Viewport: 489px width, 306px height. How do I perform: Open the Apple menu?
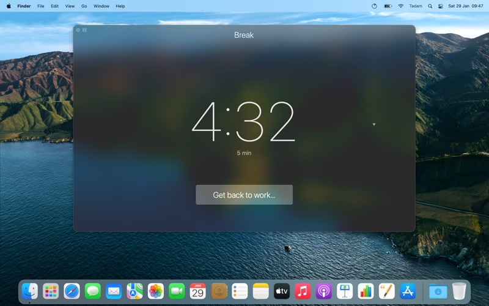pos(9,6)
